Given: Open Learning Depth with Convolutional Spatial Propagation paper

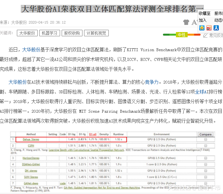Looking at the screenshot, I should tap(86, 150).
